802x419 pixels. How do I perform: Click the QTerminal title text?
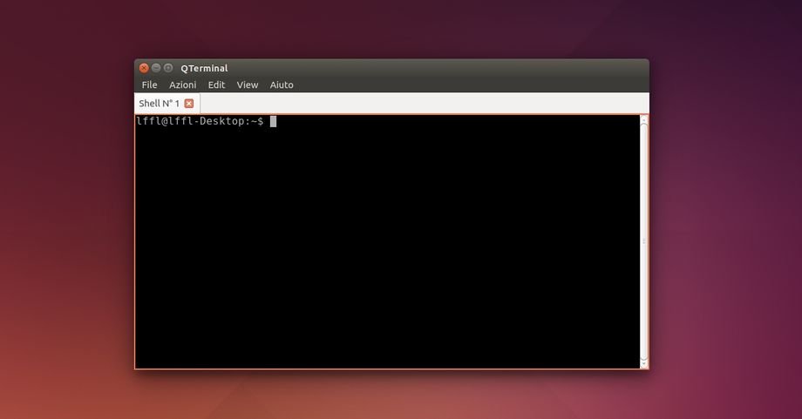pos(204,68)
